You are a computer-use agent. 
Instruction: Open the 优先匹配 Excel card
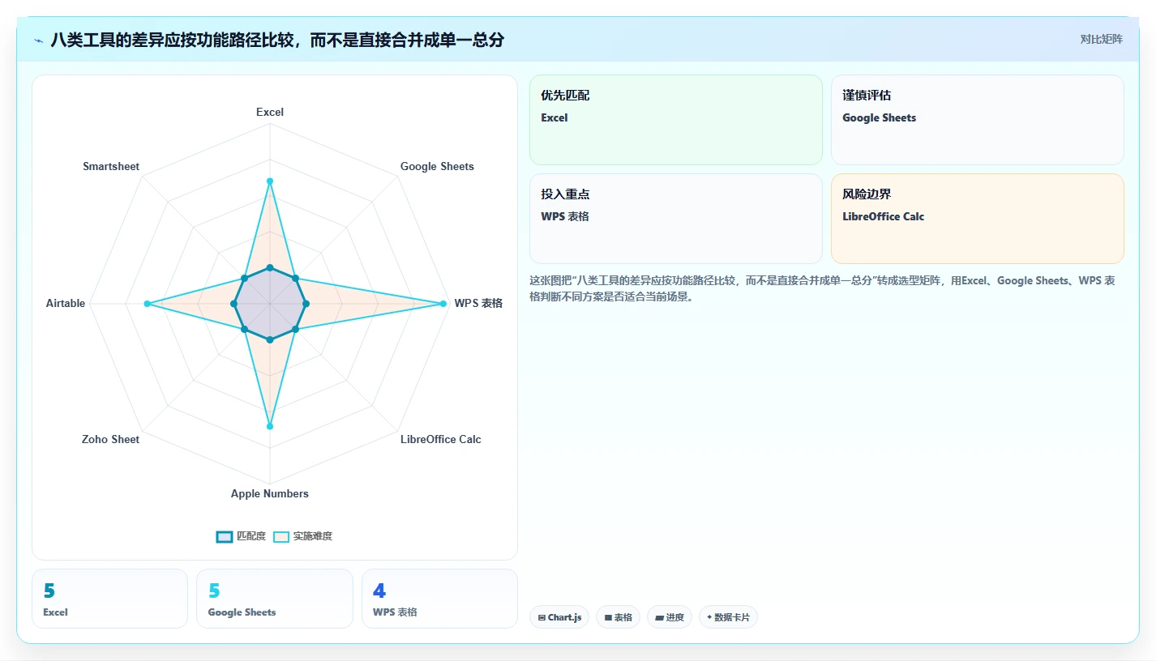[x=676, y=120]
